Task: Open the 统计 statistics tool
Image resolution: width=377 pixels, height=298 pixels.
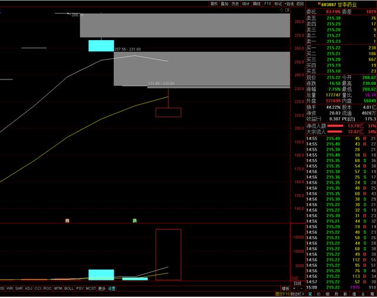Action: [246, 4]
